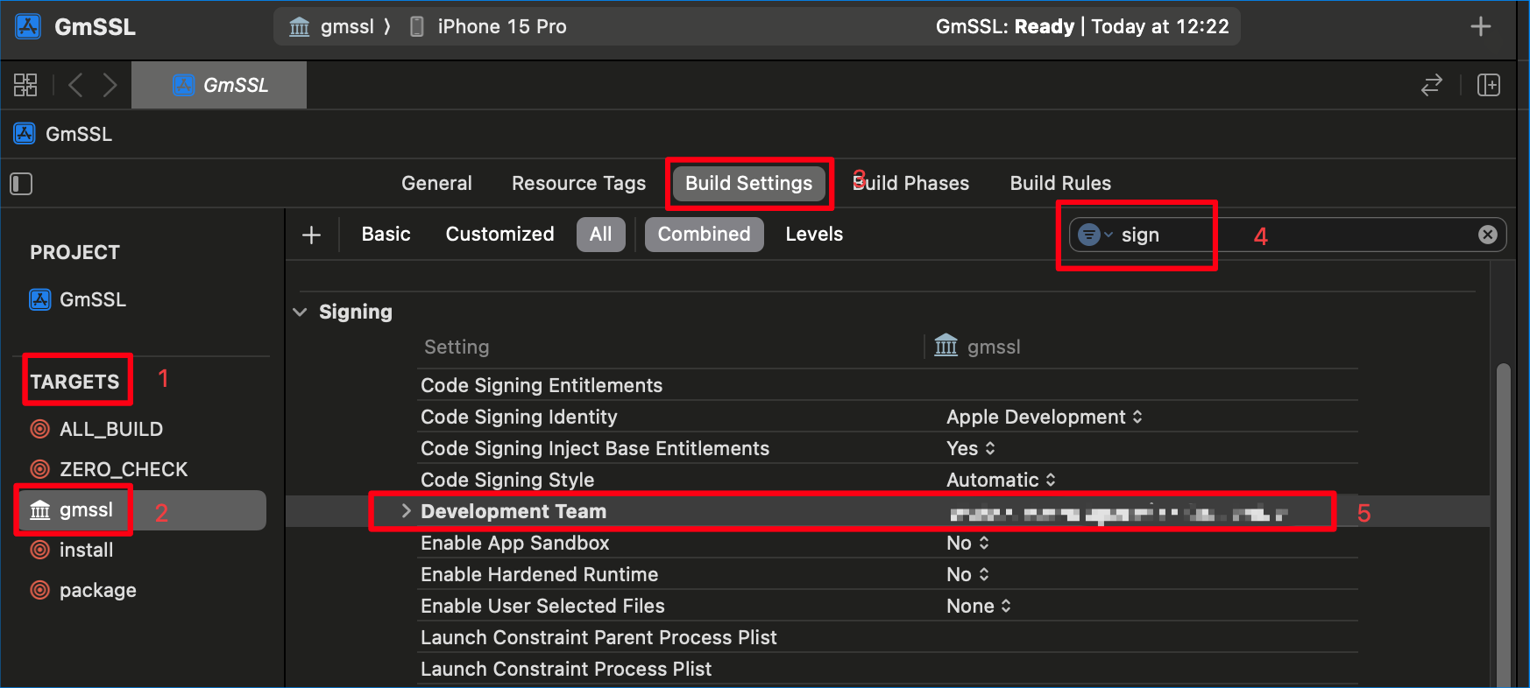Image resolution: width=1530 pixels, height=688 pixels.
Task: Click the add (+) button in the toolbar
Action: [x=1481, y=26]
